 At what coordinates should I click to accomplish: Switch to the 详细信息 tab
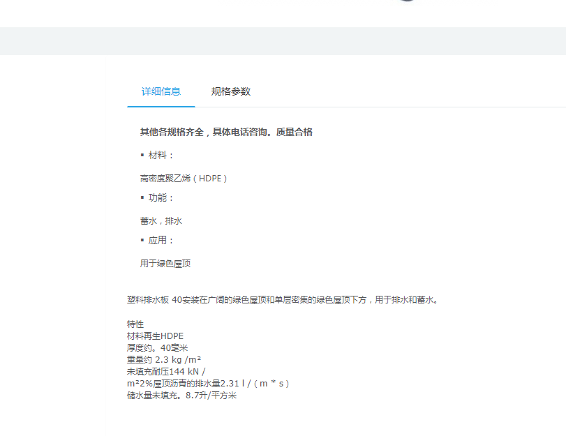click(x=161, y=91)
